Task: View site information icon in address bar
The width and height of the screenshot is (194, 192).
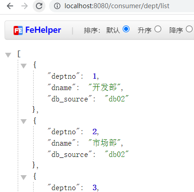Action: 57,6
